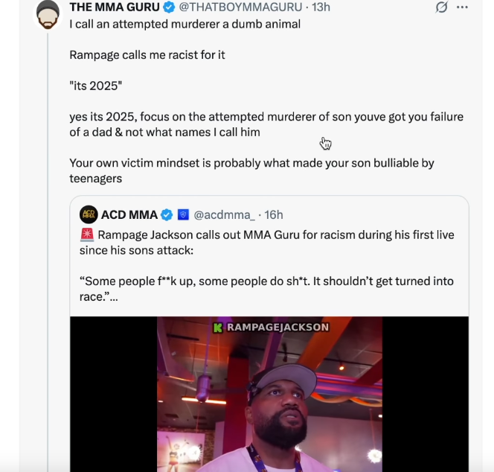
Task: Open THE MMA GURU display name link
Action: 115,7
